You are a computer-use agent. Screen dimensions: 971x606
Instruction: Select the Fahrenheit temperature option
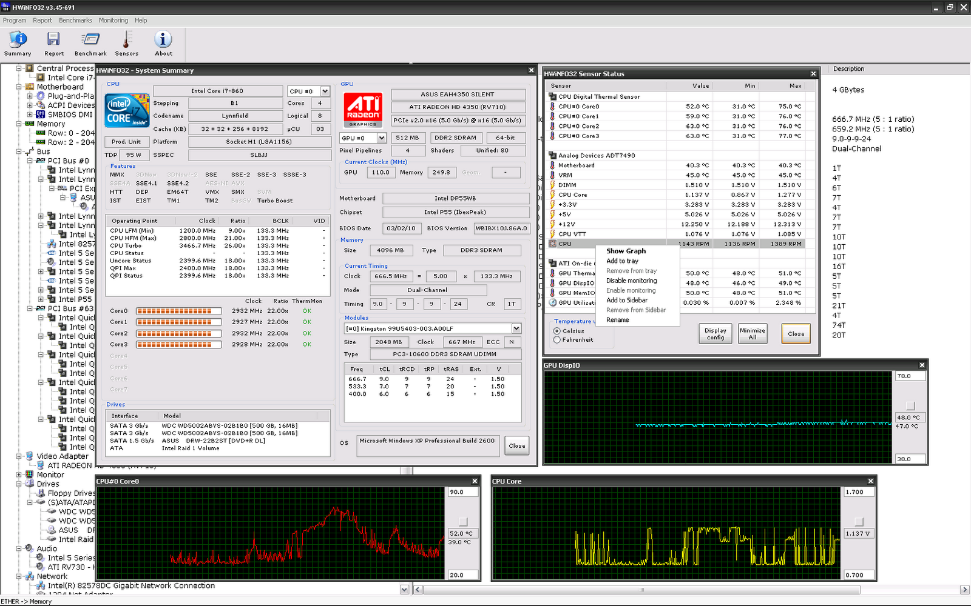pos(557,340)
